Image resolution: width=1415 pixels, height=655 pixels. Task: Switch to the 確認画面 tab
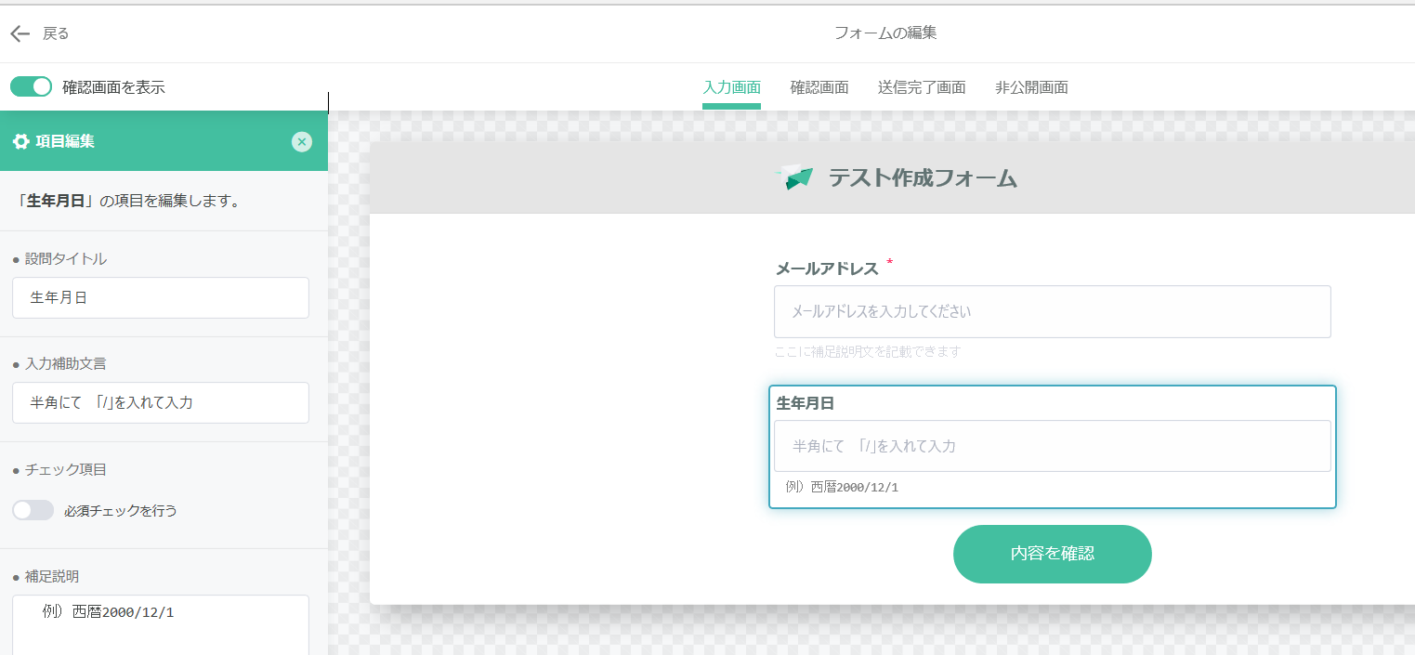click(819, 86)
